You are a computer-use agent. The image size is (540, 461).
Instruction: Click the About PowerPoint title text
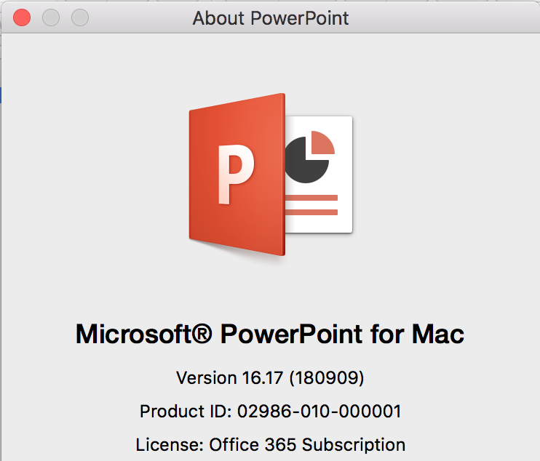[x=271, y=18]
